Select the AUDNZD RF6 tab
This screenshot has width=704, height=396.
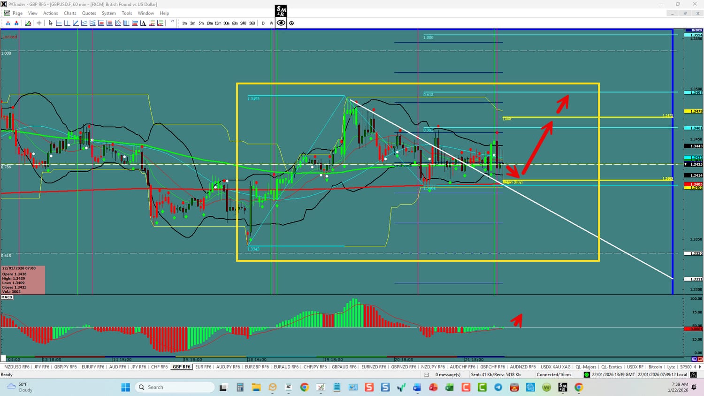click(x=522, y=367)
